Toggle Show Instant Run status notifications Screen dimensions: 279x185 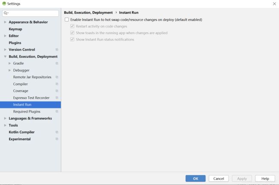(72, 39)
